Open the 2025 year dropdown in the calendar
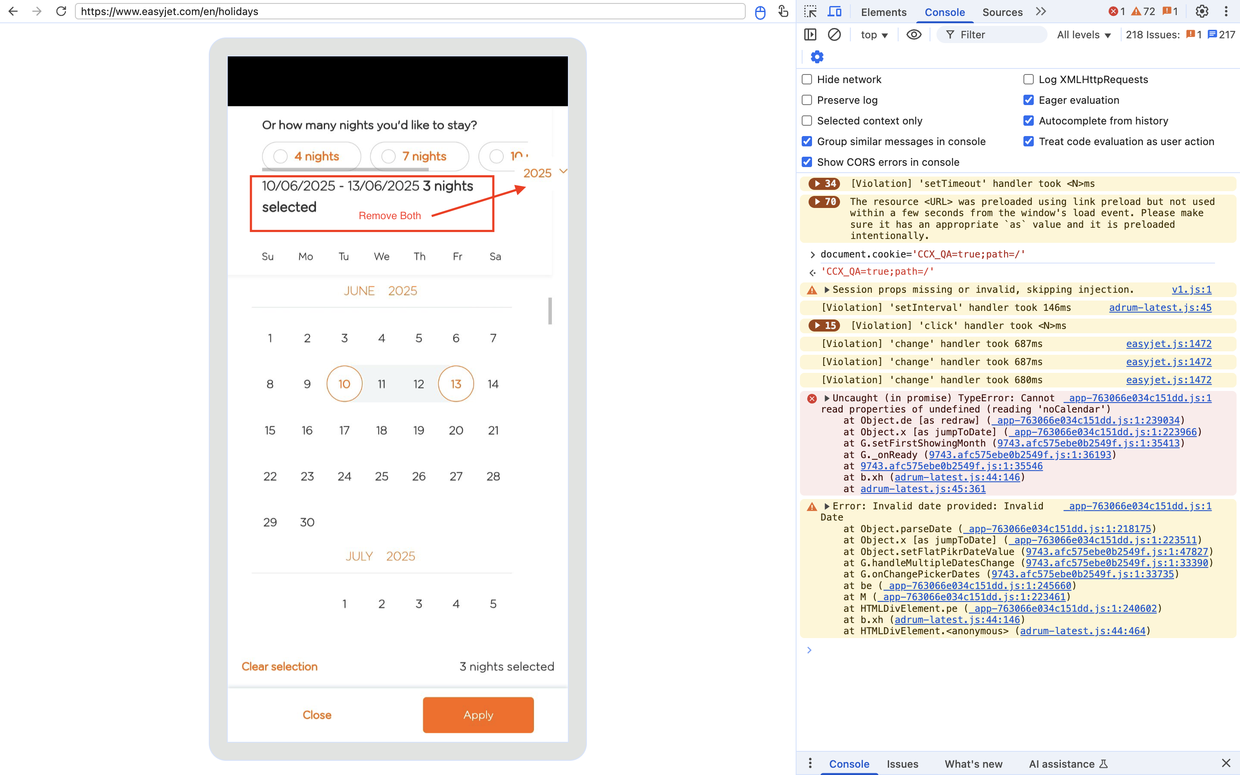 [545, 173]
